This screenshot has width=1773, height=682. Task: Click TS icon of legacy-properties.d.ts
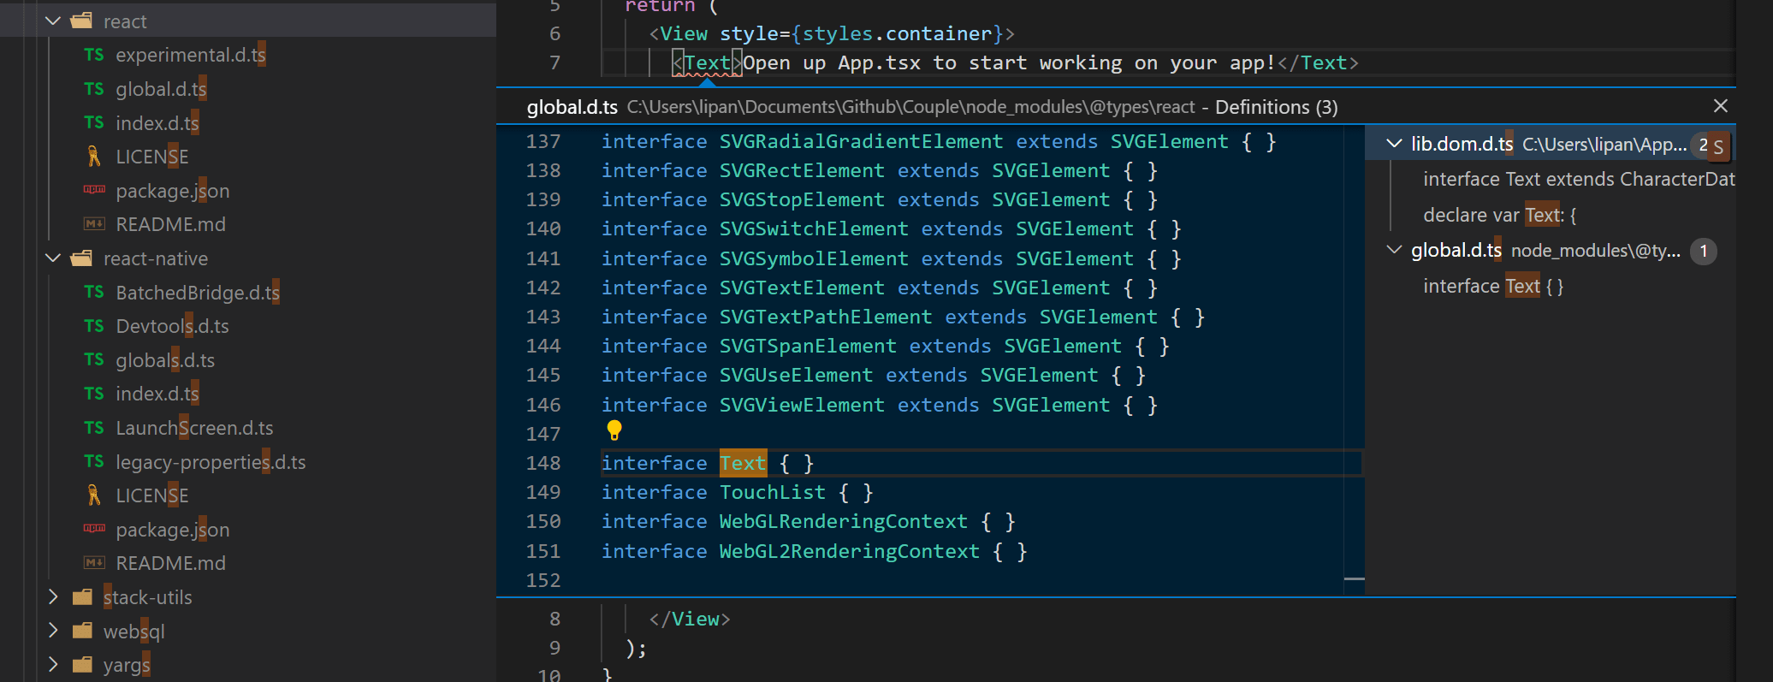(94, 461)
